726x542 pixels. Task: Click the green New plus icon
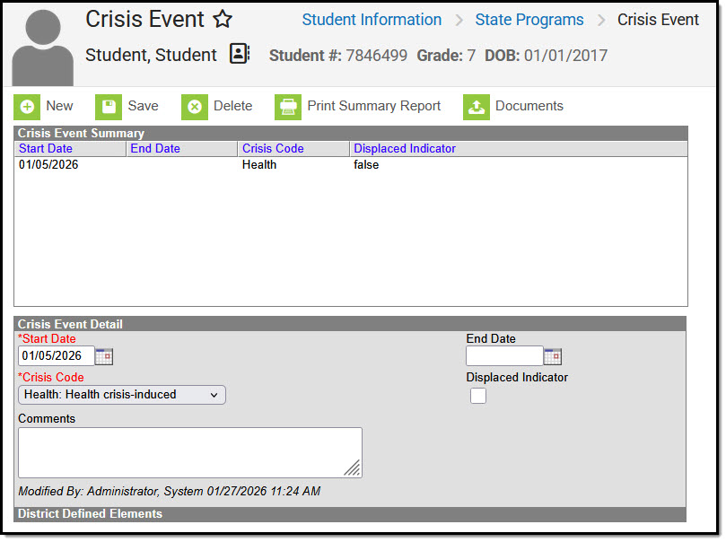[x=27, y=107]
